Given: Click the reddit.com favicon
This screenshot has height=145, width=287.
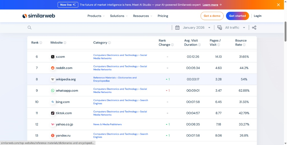Looking at the screenshot, I should click(53, 68).
